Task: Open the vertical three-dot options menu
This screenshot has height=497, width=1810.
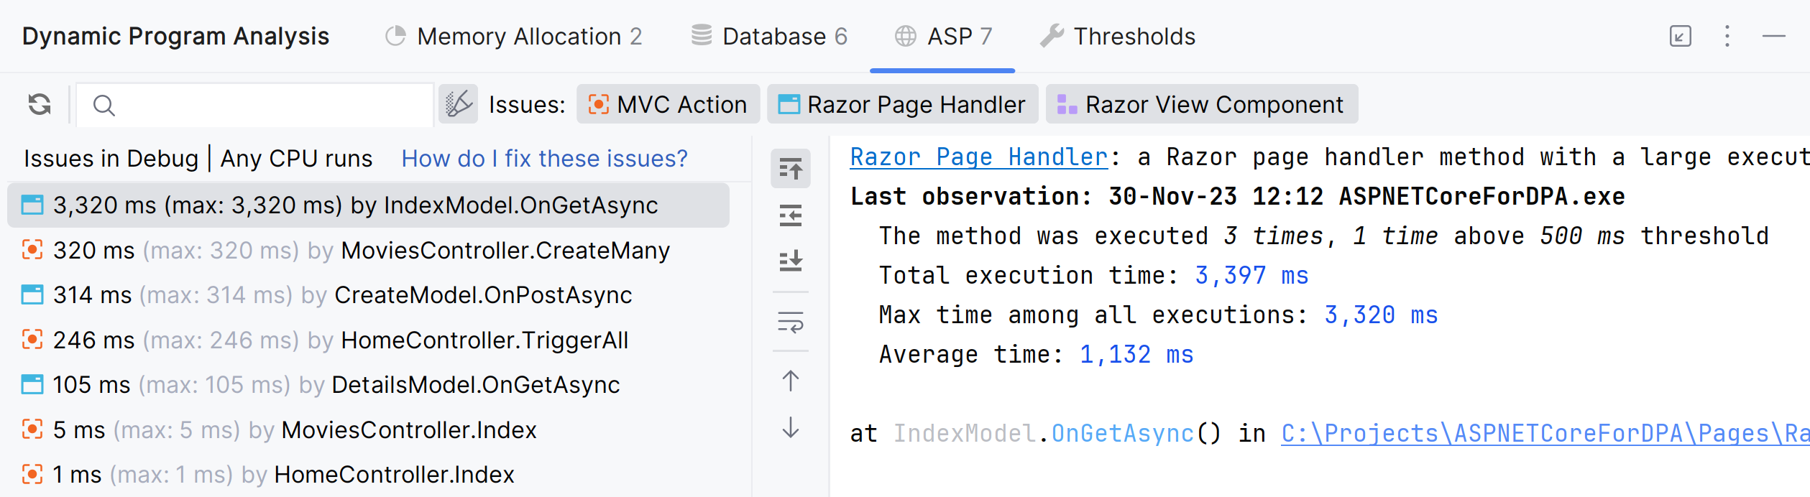Action: click(1727, 36)
